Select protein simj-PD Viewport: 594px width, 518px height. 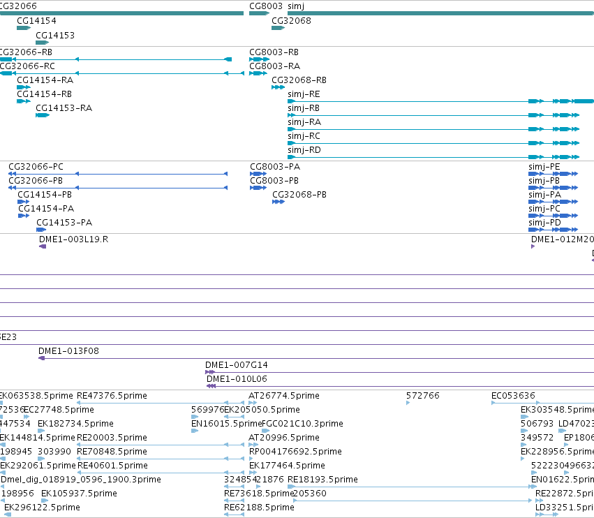544,223
